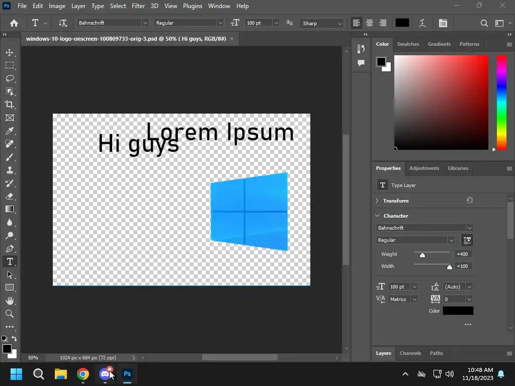Open the Create Warped Text dialog
The width and height of the screenshot is (515, 386).
click(422, 23)
